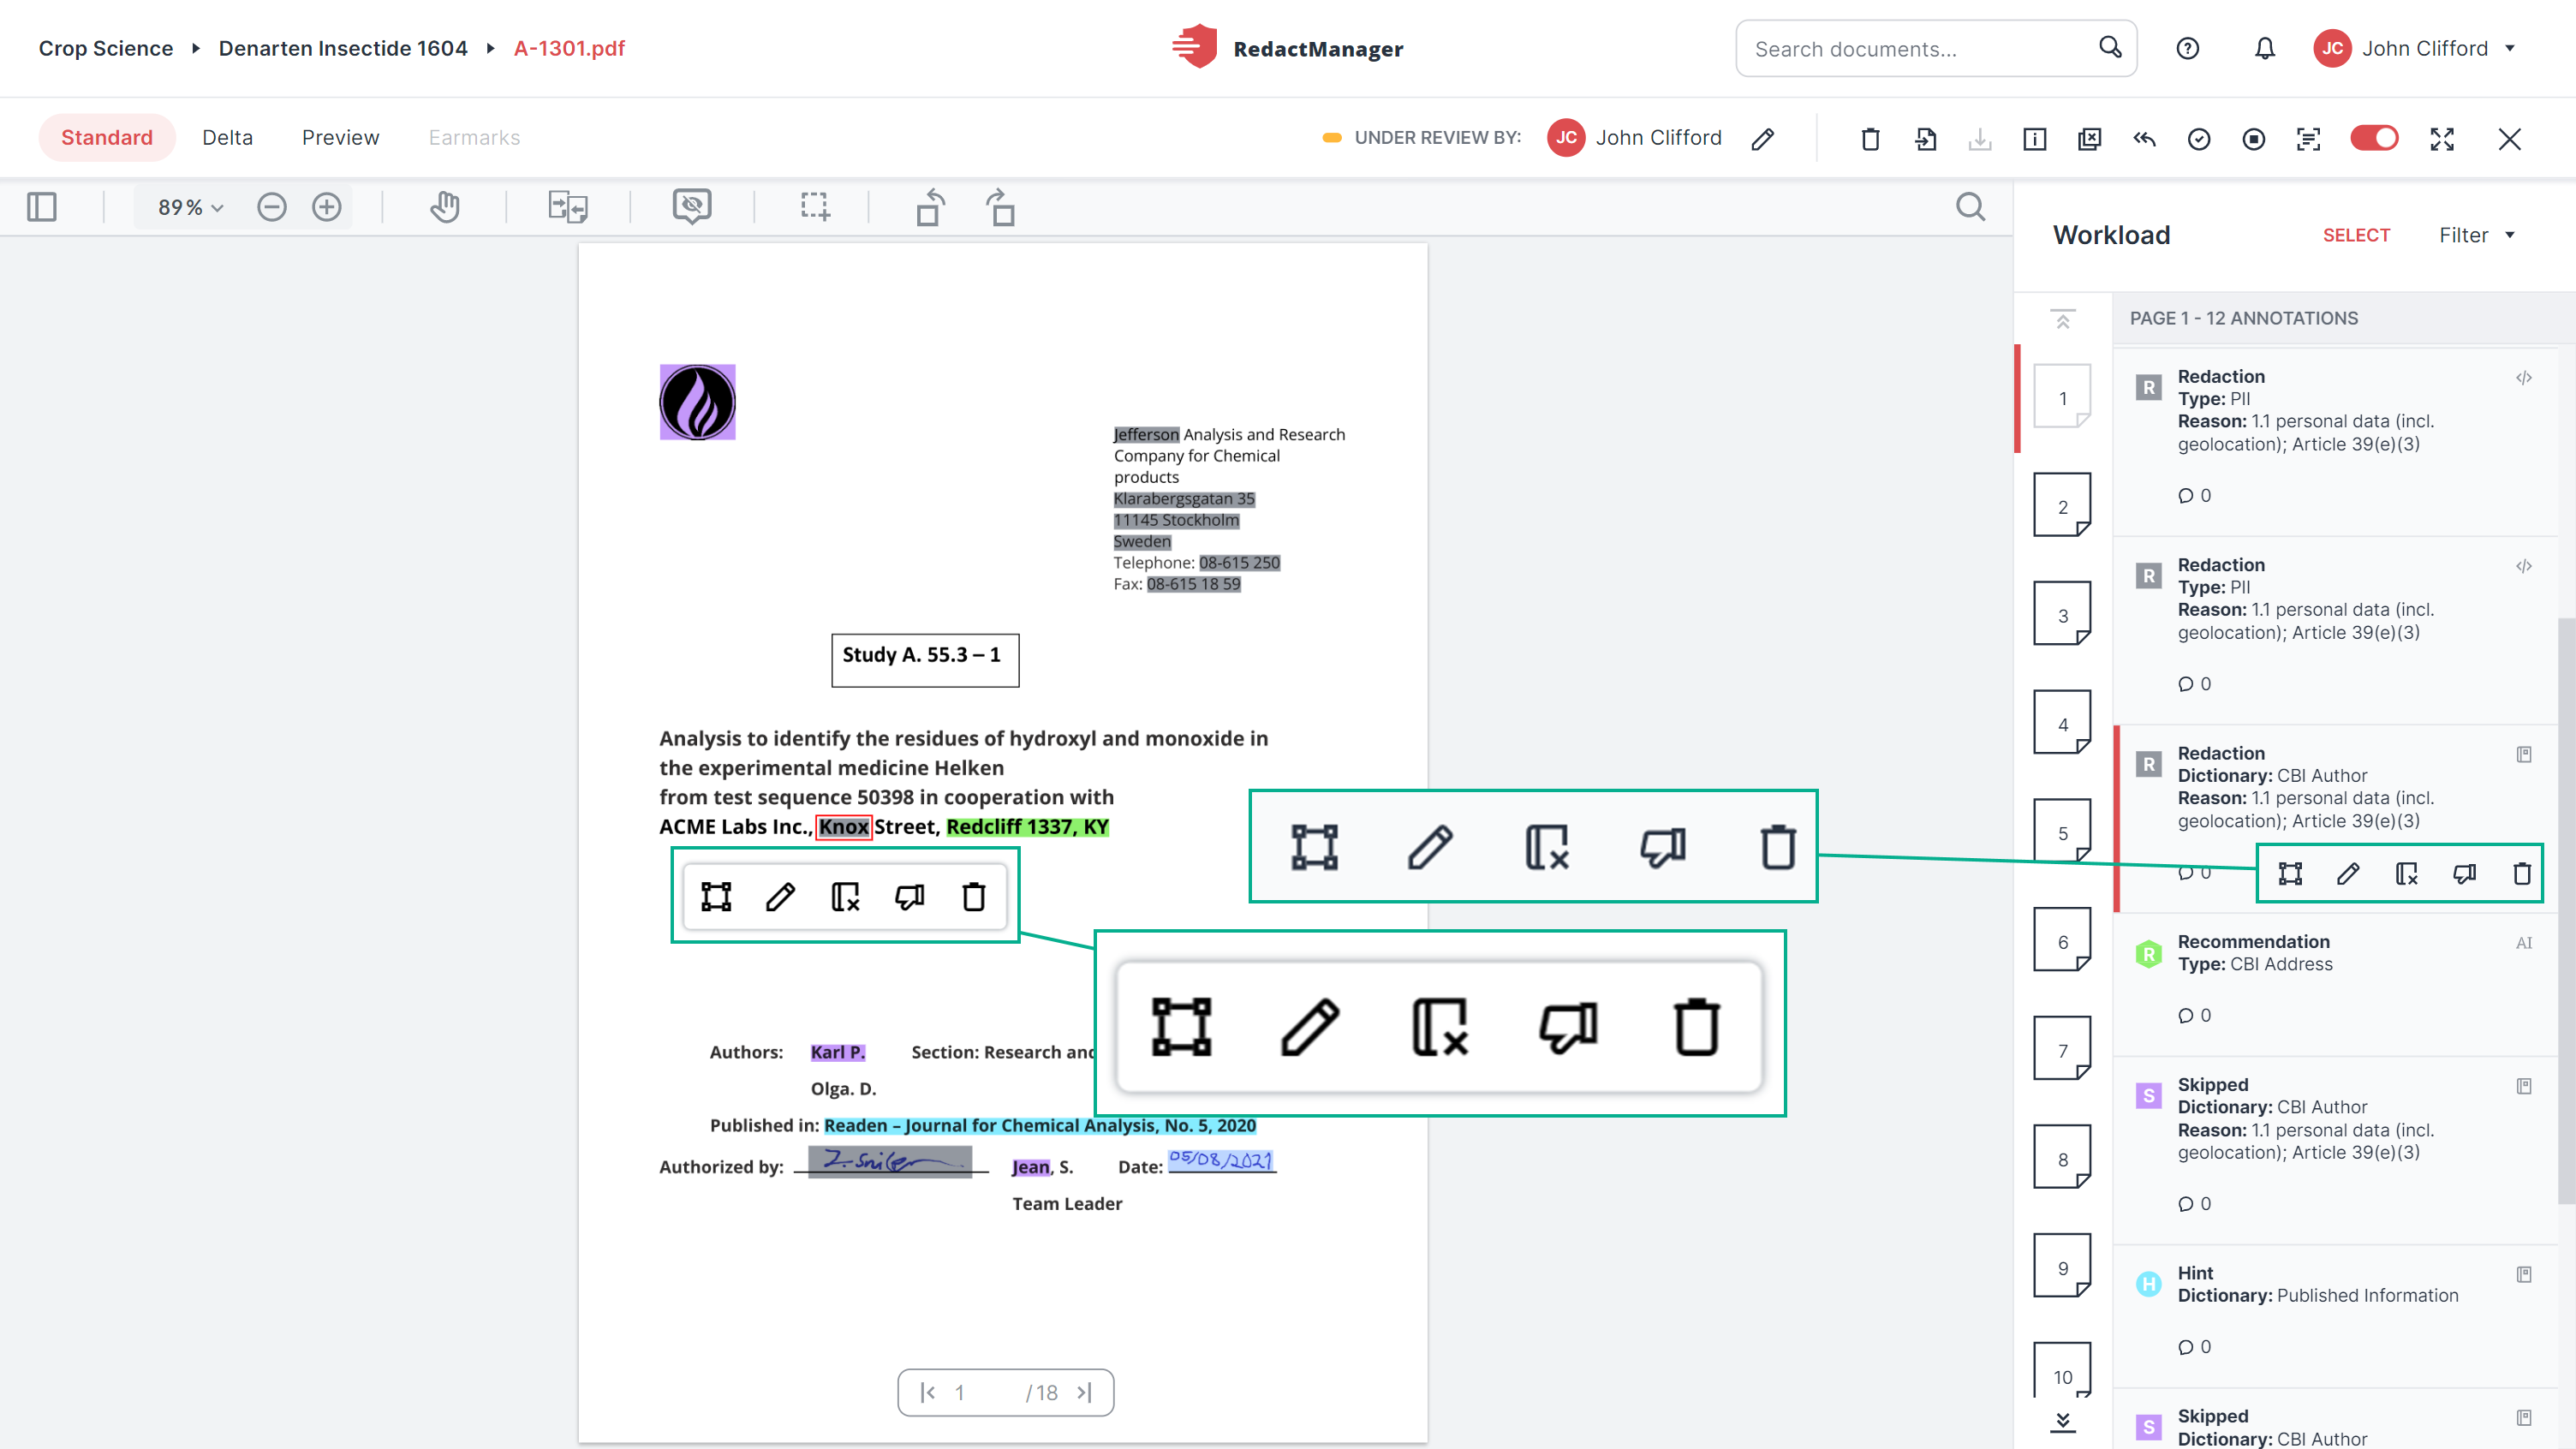Open the help question mark icon
The height and width of the screenshot is (1449, 2576).
pos(2187,48)
